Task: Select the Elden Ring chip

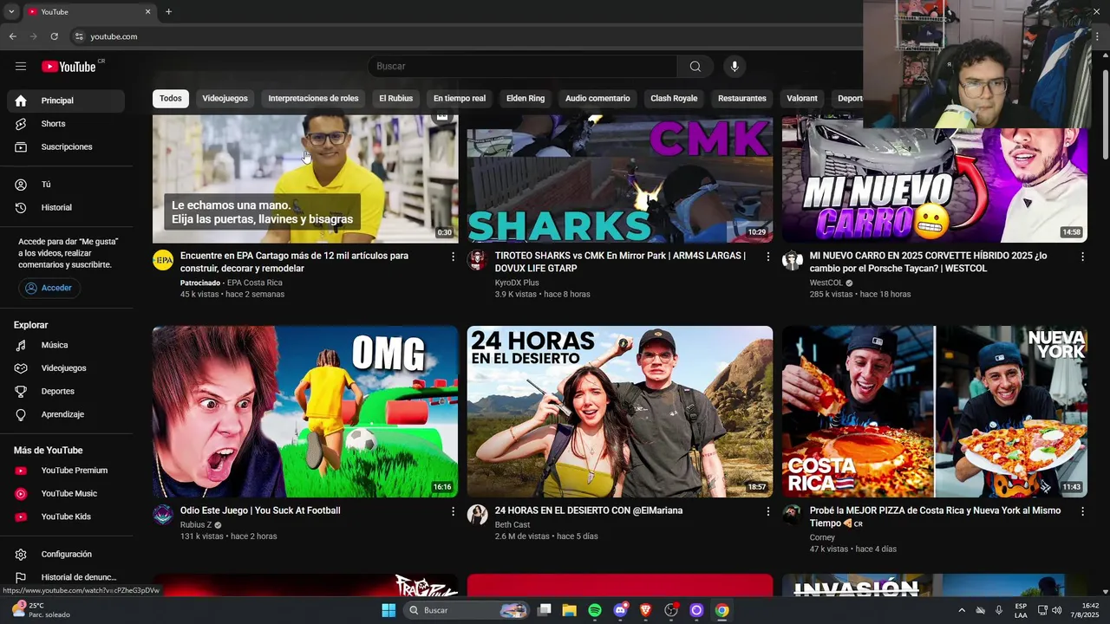Action: coord(526,98)
